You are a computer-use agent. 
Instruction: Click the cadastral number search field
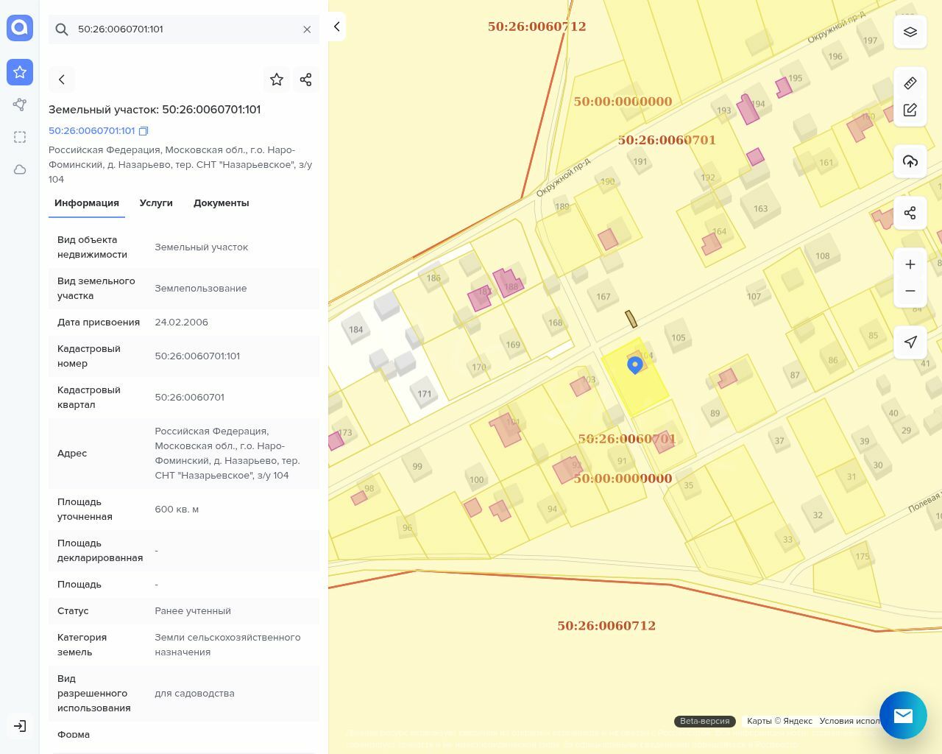pos(184,29)
